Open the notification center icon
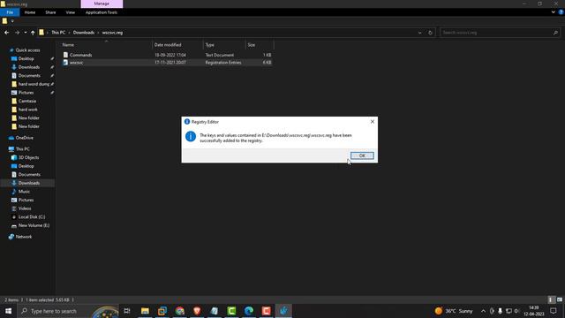Image resolution: width=565 pixels, height=318 pixels. tap(554, 311)
